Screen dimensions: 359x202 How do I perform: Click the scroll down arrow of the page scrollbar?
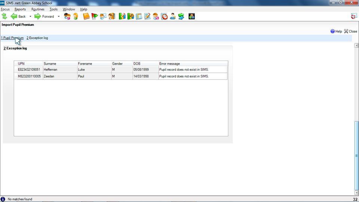click(356, 193)
